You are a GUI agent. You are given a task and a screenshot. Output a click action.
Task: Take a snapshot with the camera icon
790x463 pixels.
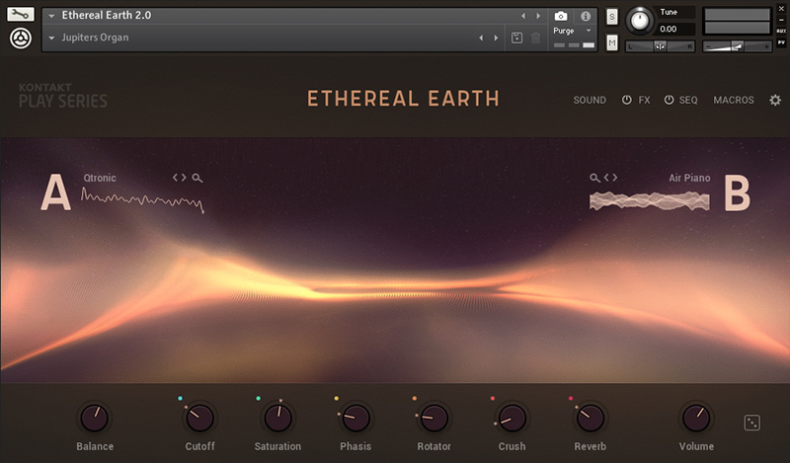point(561,16)
